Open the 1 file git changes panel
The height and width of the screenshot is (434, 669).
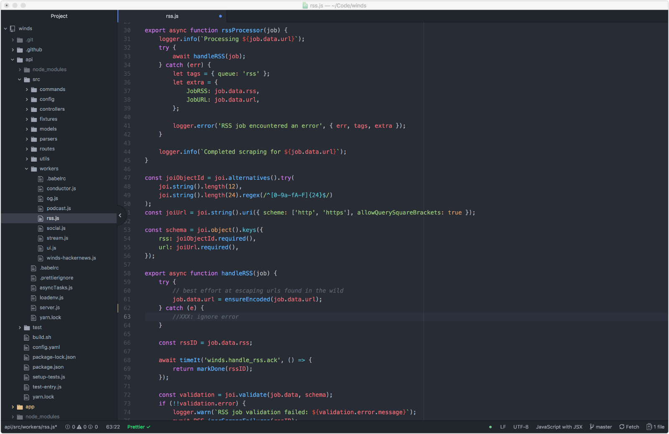pyautogui.click(x=655, y=427)
